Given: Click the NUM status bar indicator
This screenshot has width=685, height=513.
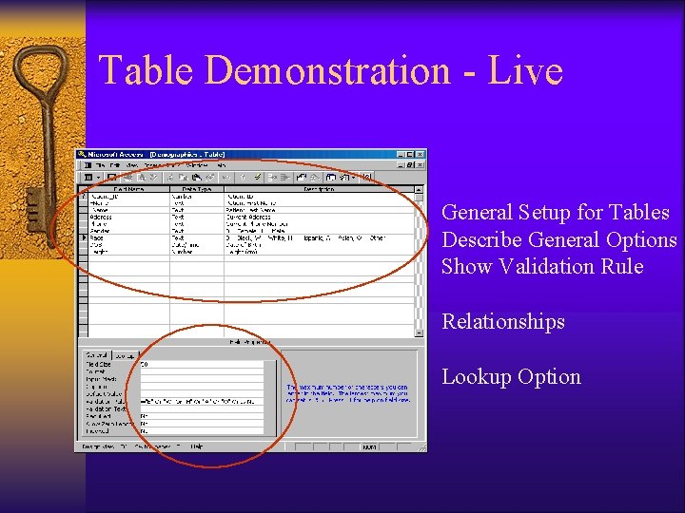Looking at the screenshot, I should tap(369, 446).
